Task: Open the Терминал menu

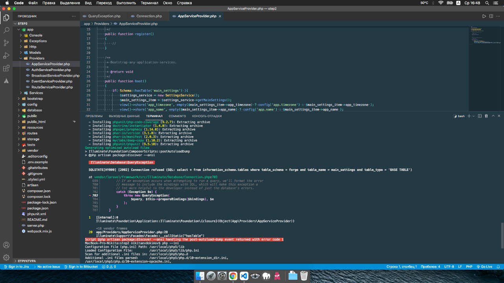Action: (149, 3)
